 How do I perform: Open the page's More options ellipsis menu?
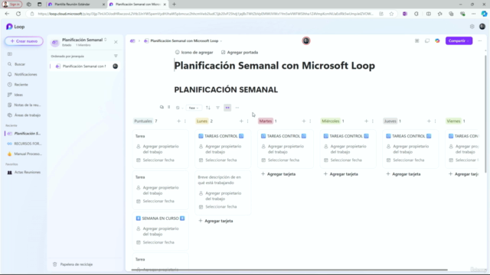(x=480, y=40)
